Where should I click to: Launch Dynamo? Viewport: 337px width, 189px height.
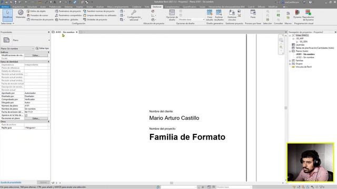[297, 14]
